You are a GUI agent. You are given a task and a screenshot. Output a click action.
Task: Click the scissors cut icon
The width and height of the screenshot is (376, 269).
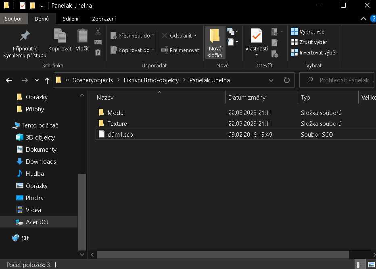tap(98, 31)
